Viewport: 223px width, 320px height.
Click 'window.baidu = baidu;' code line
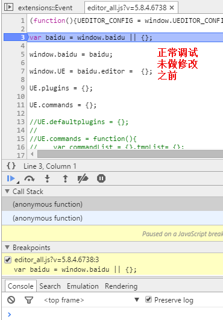71,54
